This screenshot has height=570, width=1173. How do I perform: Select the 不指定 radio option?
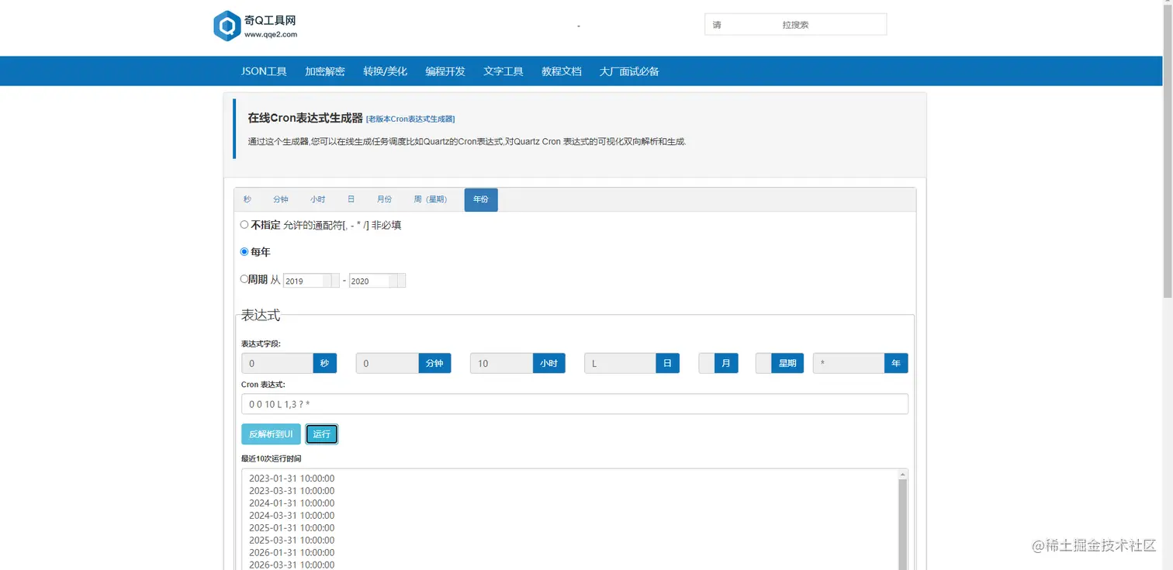[244, 225]
